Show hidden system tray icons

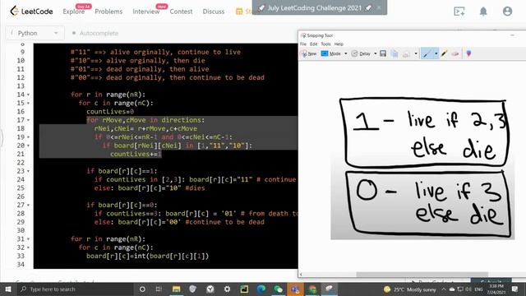click(444, 289)
